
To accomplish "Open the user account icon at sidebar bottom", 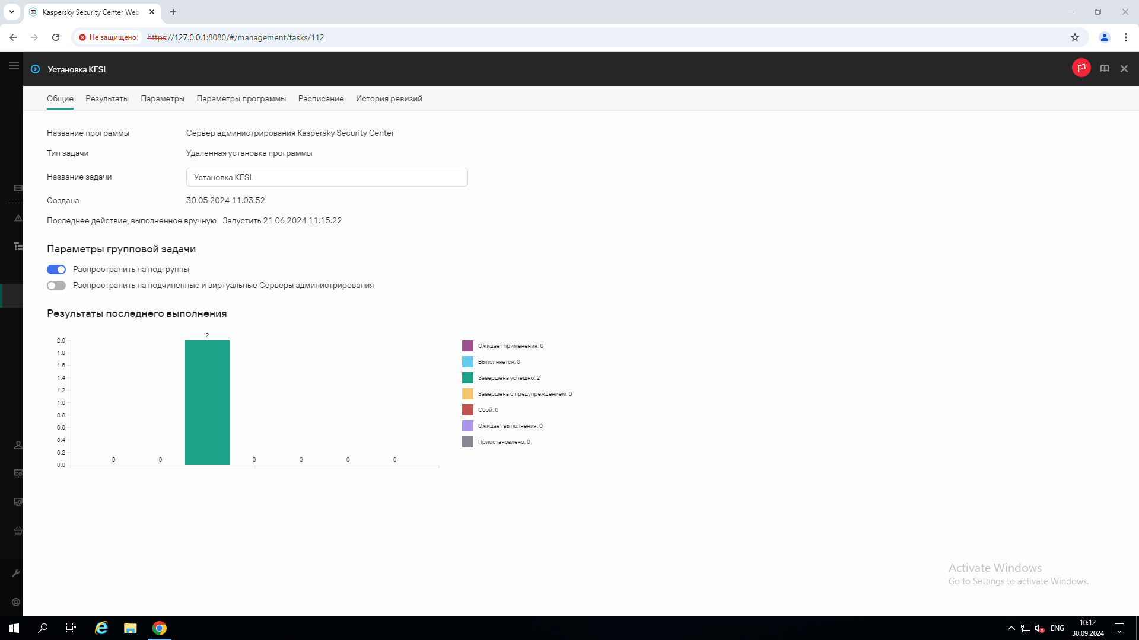I will click(x=16, y=602).
